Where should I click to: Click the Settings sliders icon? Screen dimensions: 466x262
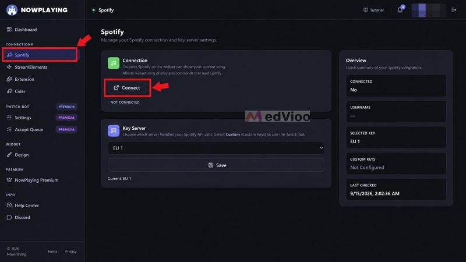pos(9,118)
